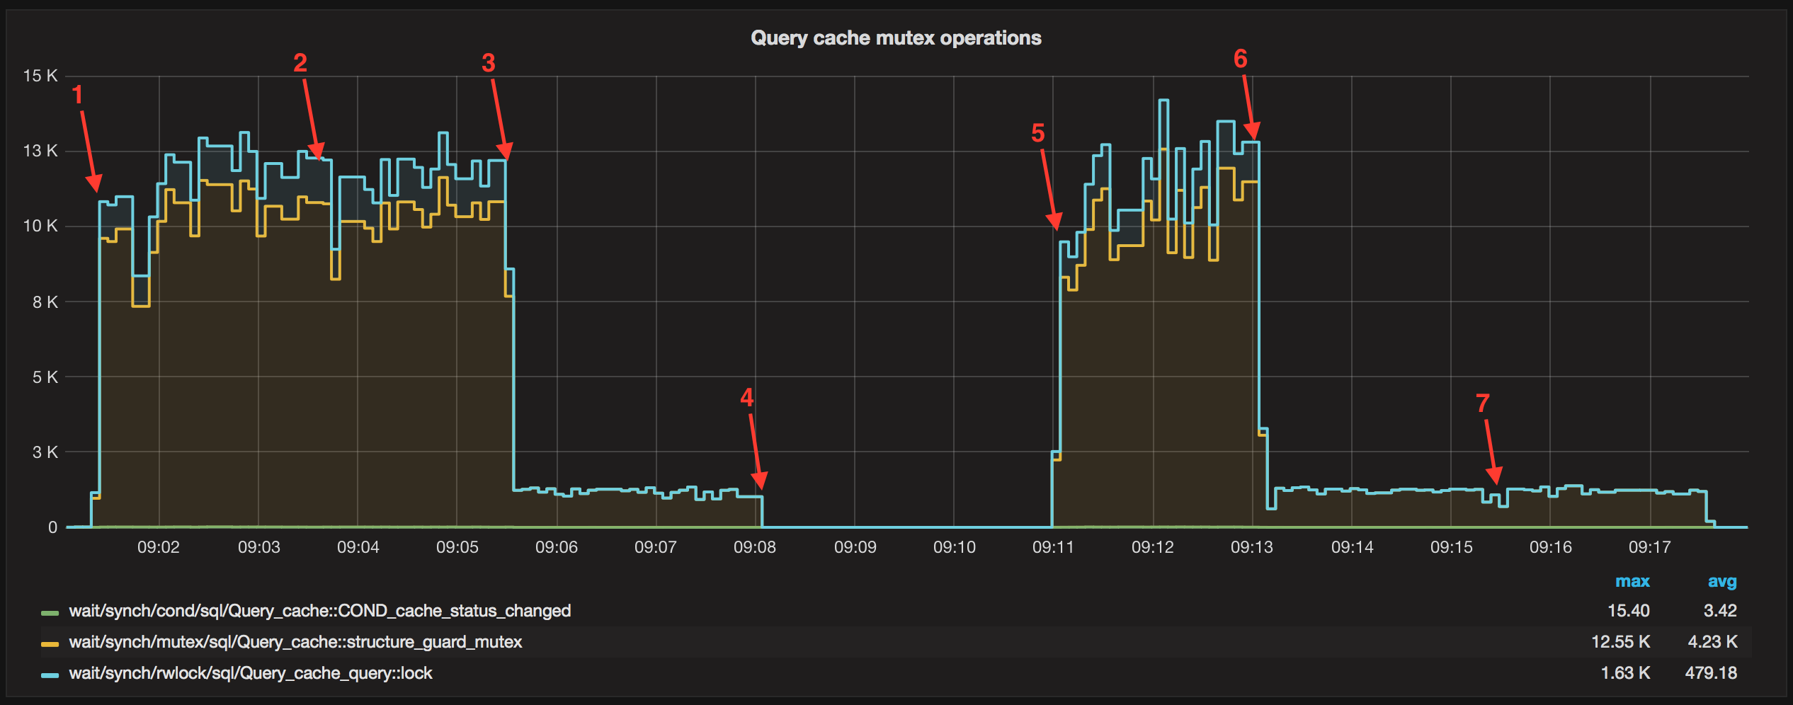
Task: Sort legend by the max column header
Action: [1632, 582]
